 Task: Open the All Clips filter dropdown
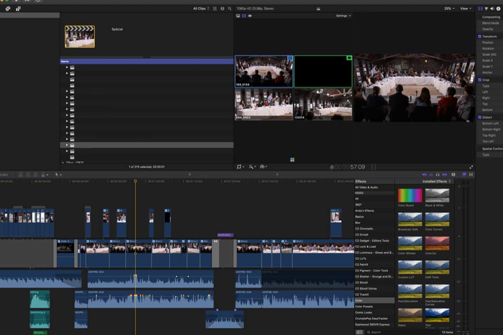tap(201, 8)
